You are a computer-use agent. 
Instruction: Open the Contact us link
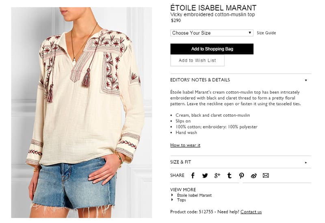pos(251,212)
